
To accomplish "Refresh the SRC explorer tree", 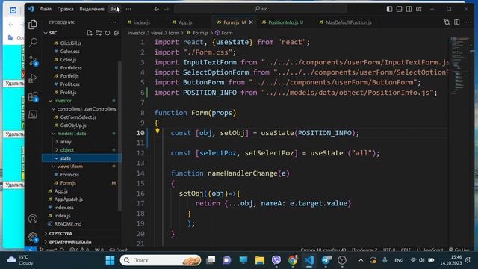I will (x=108, y=33).
